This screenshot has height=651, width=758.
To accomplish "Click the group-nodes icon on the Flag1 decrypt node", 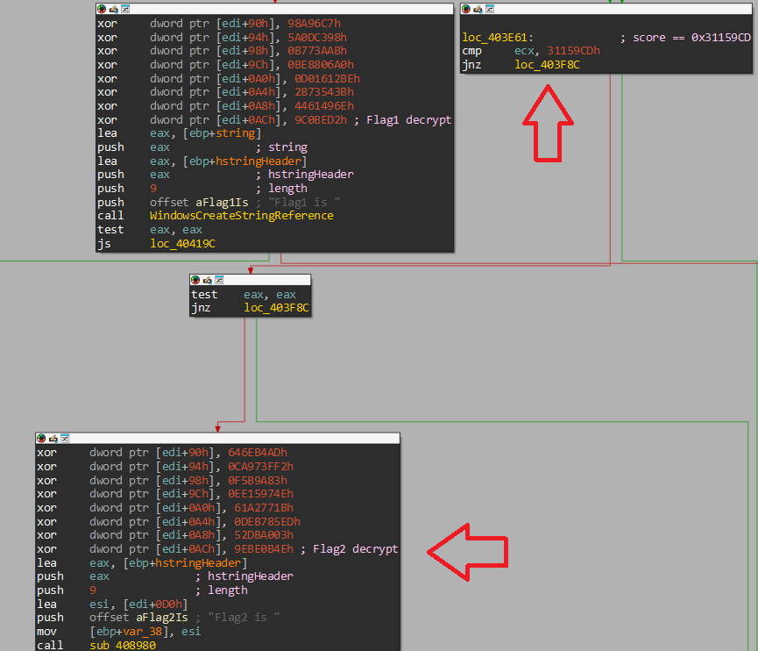I will point(125,9).
